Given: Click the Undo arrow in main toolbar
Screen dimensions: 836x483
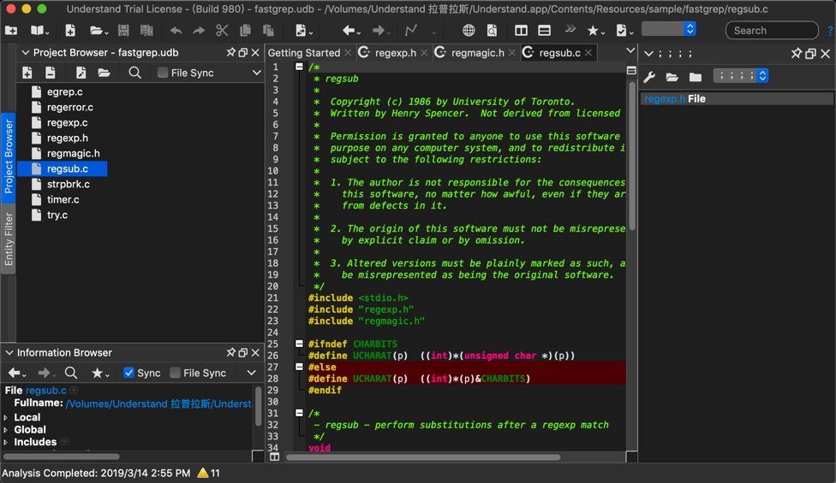Looking at the screenshot, I should point(176,31).
